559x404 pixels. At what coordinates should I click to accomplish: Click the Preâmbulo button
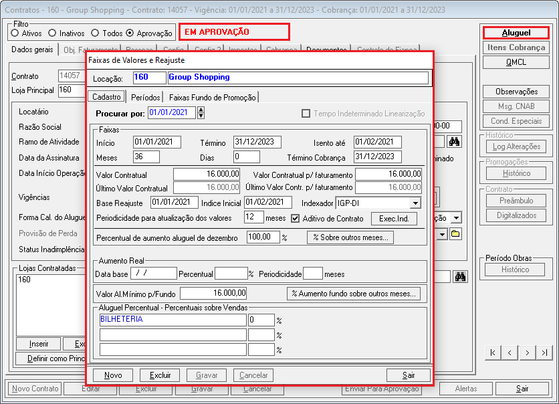point(516,201)
